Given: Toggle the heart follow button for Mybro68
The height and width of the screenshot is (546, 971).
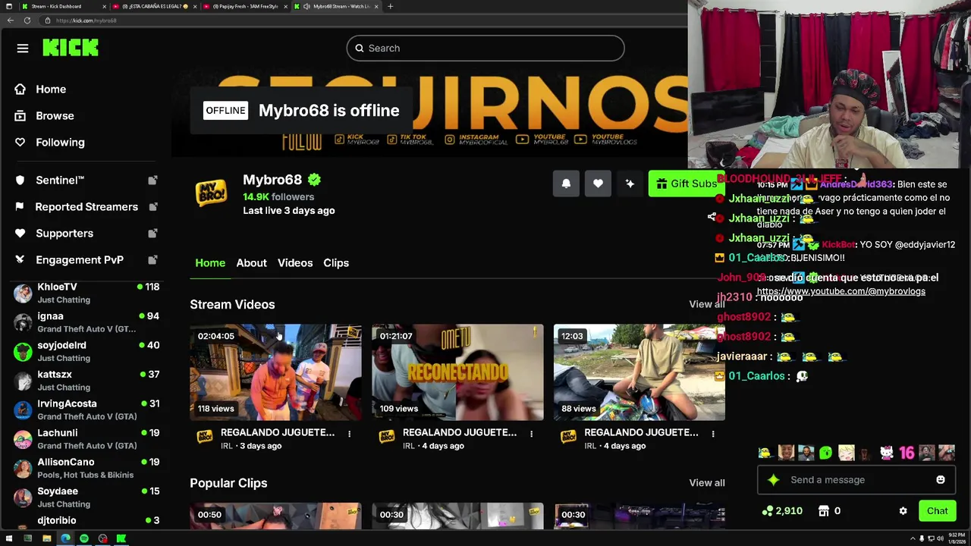Looking at the screenshot, I should [598, 184].
